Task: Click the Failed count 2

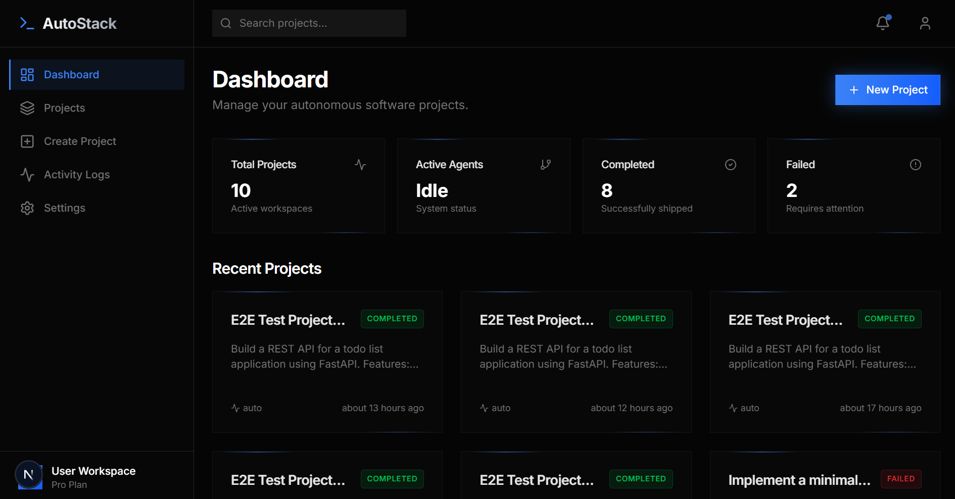Action: 792,190
